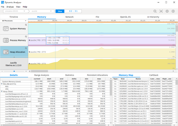Switch to the Timeline tab
This screenshot has height=126, width=178.
coord(14,17)
